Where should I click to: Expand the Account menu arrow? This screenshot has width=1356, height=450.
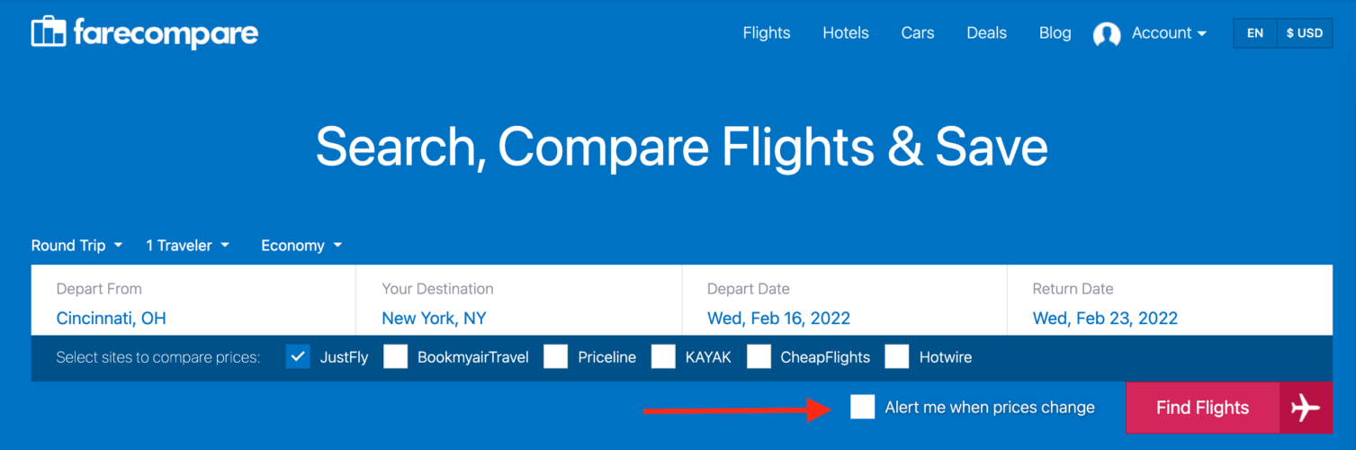pyautogui.click(x=1201, y=33)
